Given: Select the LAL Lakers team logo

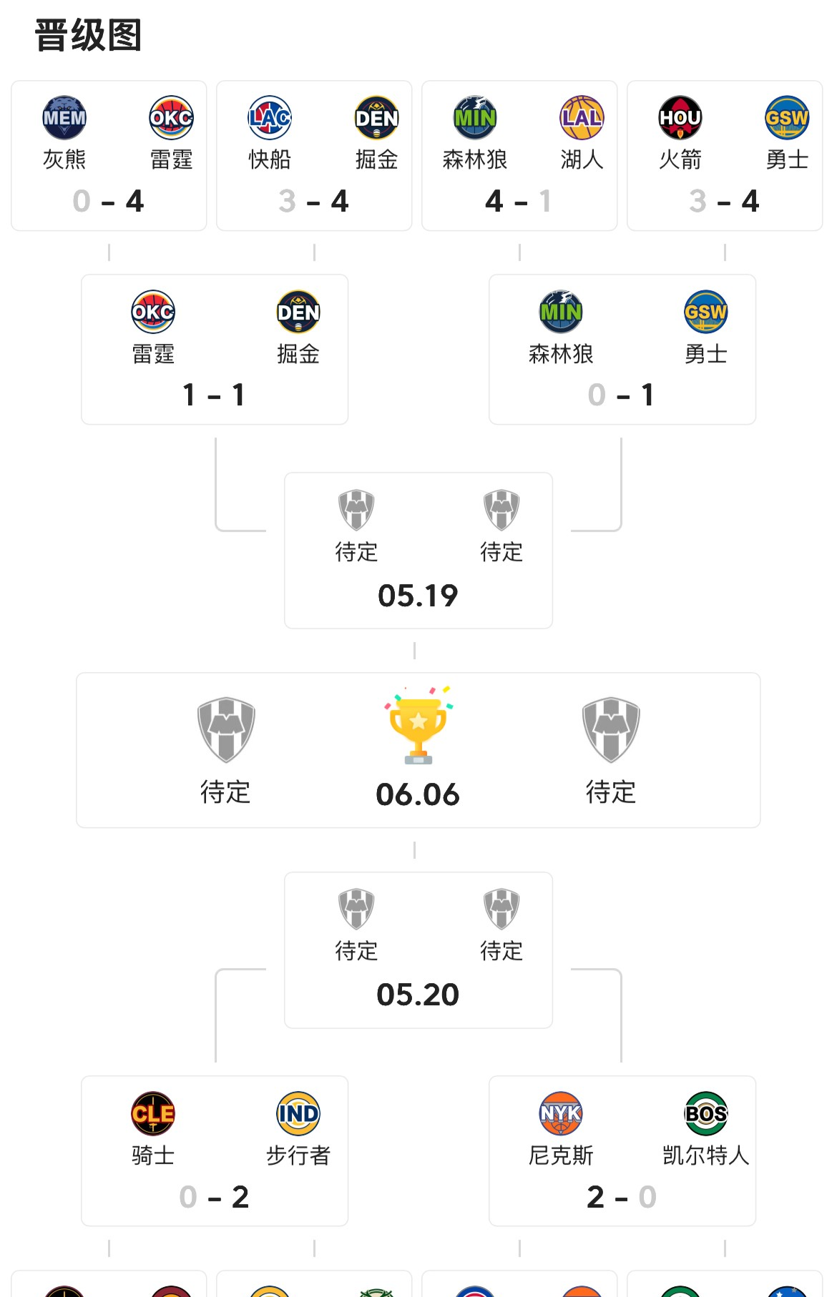Looking at the screenshot, I should pos(582,117).
